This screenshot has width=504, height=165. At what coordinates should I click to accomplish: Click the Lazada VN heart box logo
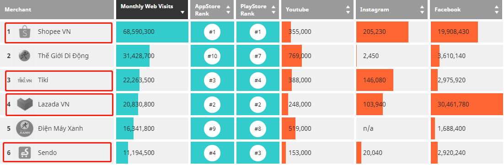click(25, 104)
